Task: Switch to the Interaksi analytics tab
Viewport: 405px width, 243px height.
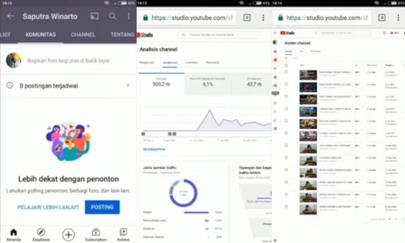Action: (x=191, y=62)
